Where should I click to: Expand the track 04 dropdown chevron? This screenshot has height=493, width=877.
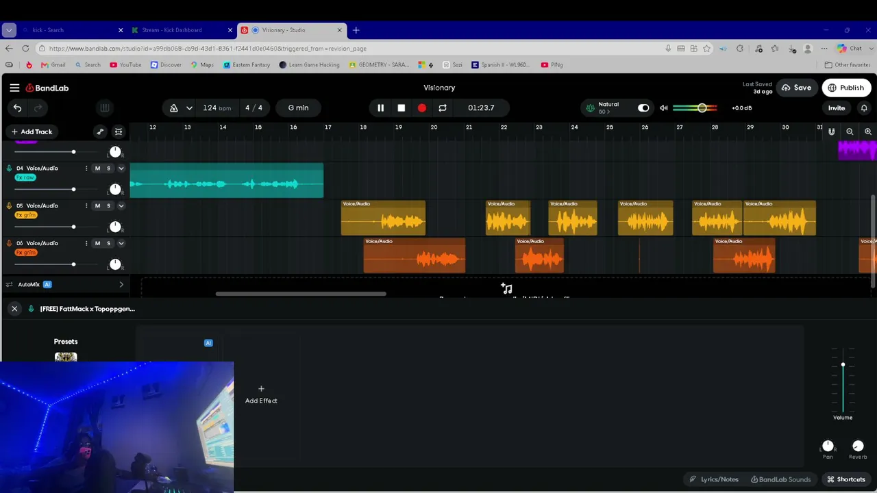[121, 168]
